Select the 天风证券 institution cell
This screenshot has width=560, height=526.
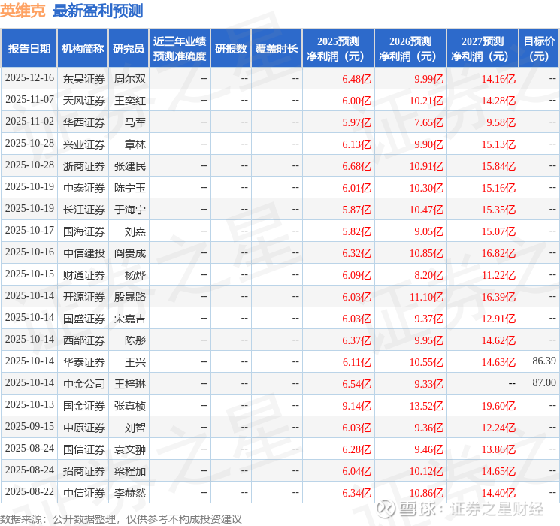[x=84, y=101]
